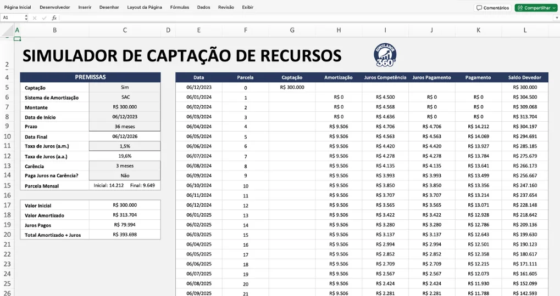Viewport: 560px width, 296px height.
Task: Select column C header
Action: tap(125, 30)
